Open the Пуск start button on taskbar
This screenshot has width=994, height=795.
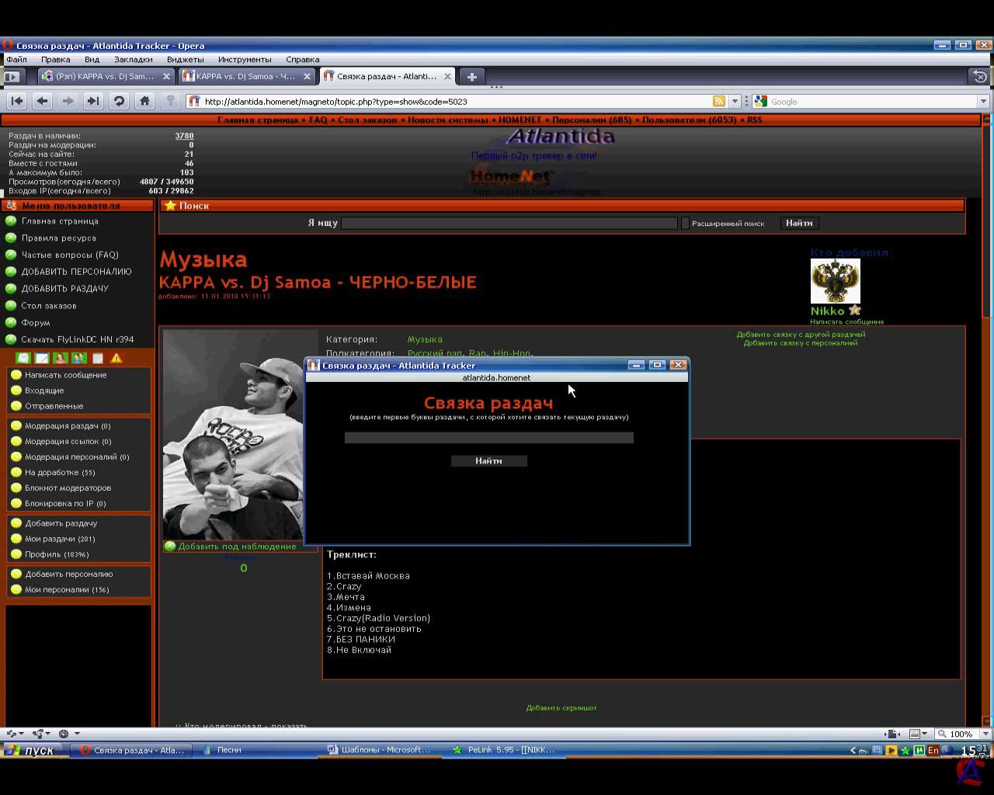(x=31, y=750)
